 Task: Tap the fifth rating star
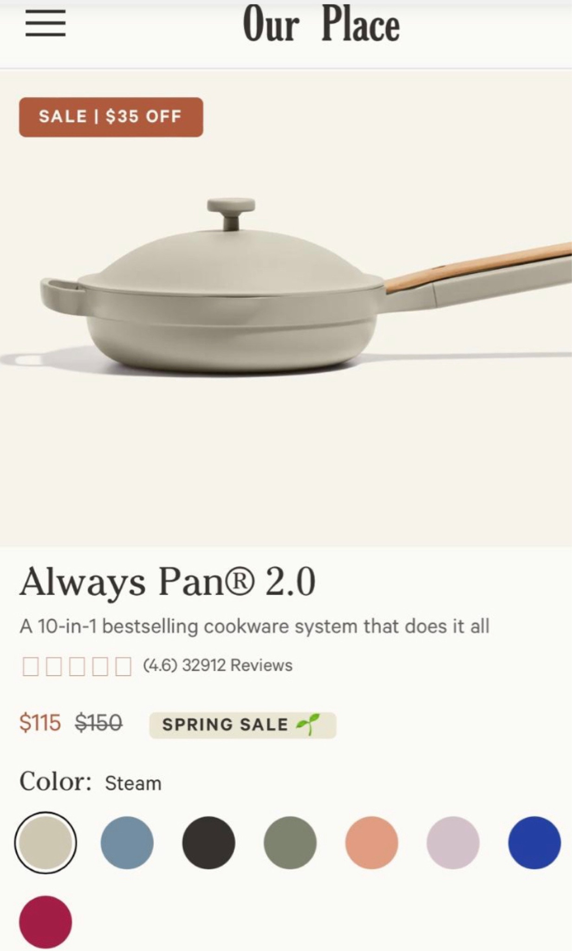[x=123, y=667]
